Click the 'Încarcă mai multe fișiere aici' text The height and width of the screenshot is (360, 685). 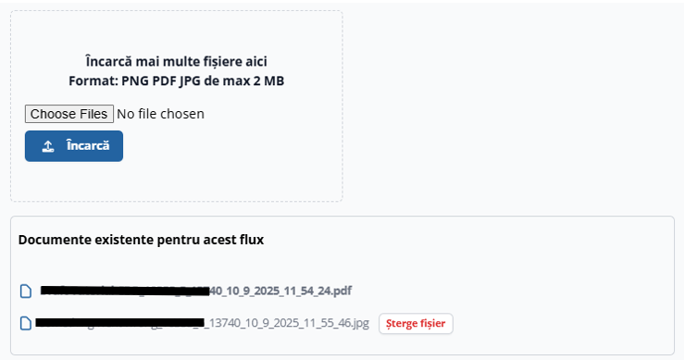click(x=177, y=62)
